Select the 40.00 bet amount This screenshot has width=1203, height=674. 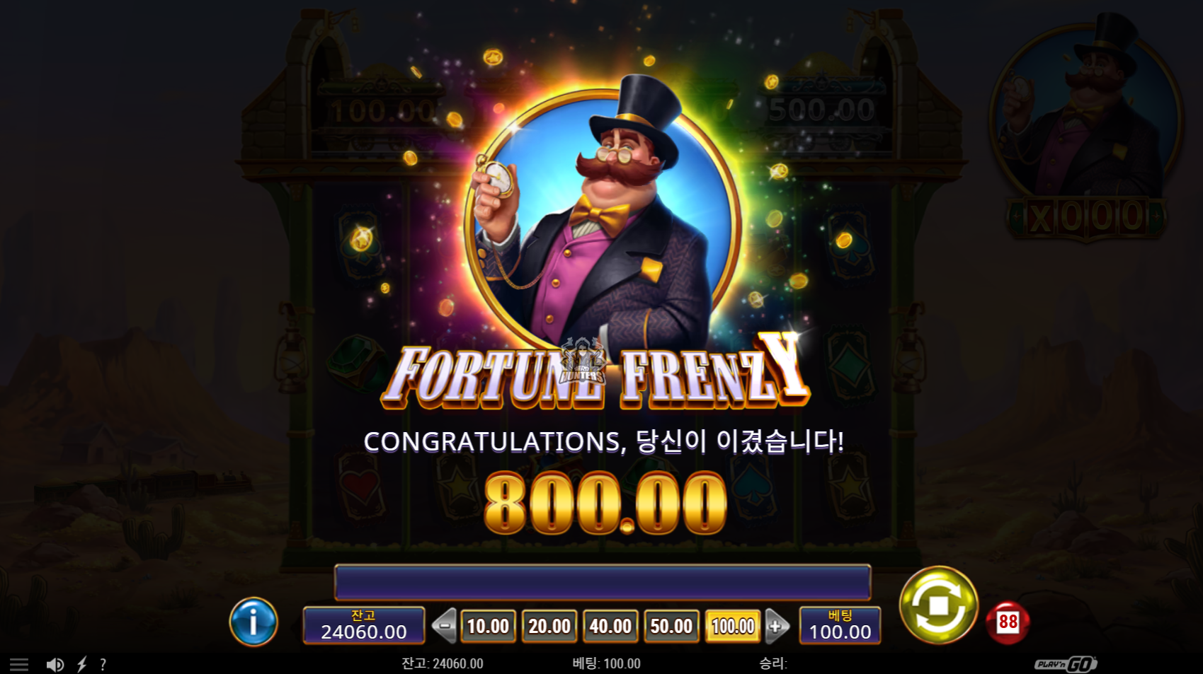[610, 626]
